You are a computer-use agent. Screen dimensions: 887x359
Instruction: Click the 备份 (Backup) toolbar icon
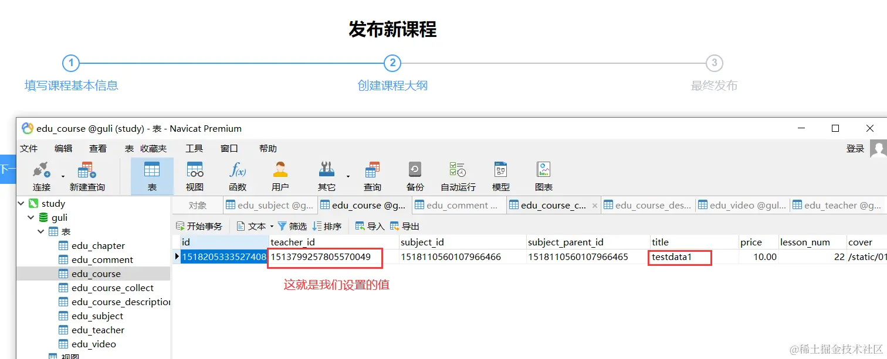tap(415, 176)
